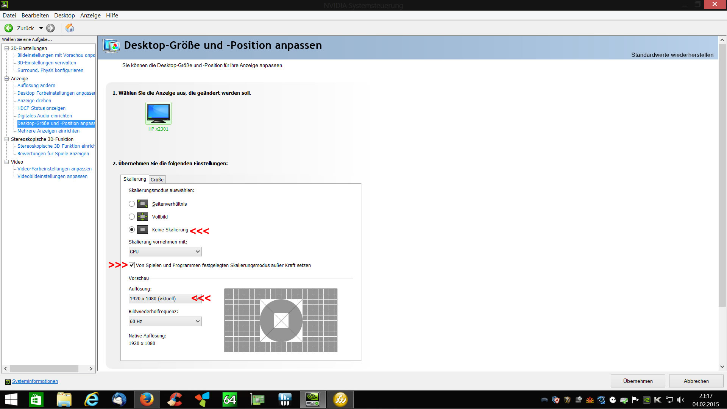The height and width of the screenshot is (409, 727).
Task: Click the Vollbild scaling mode icon
Action: (142, 217)
